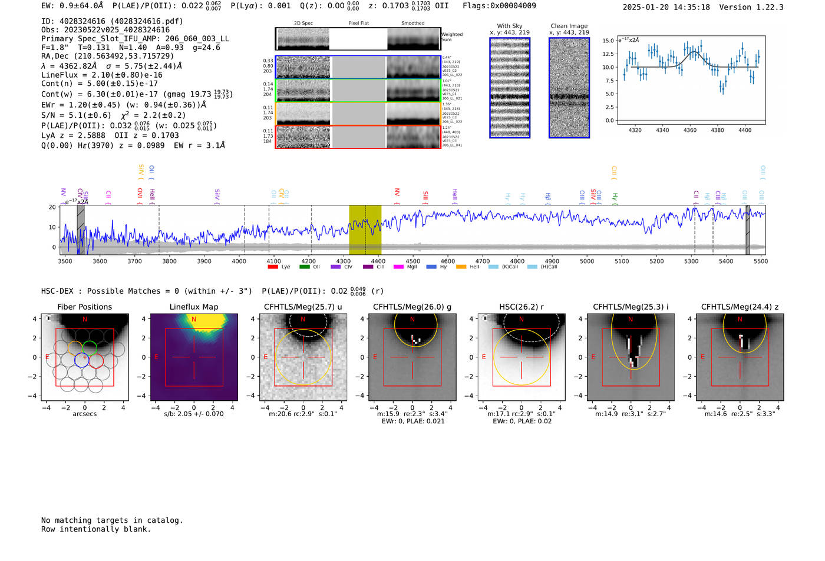Select the green-bordered fiber spectrum row
The width and height of the screenshot is (825, 561).
click(x=358, y=90)
